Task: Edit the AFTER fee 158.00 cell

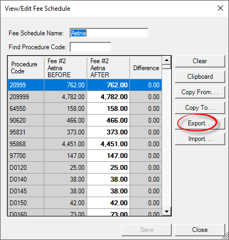Action: click(109, 109)
